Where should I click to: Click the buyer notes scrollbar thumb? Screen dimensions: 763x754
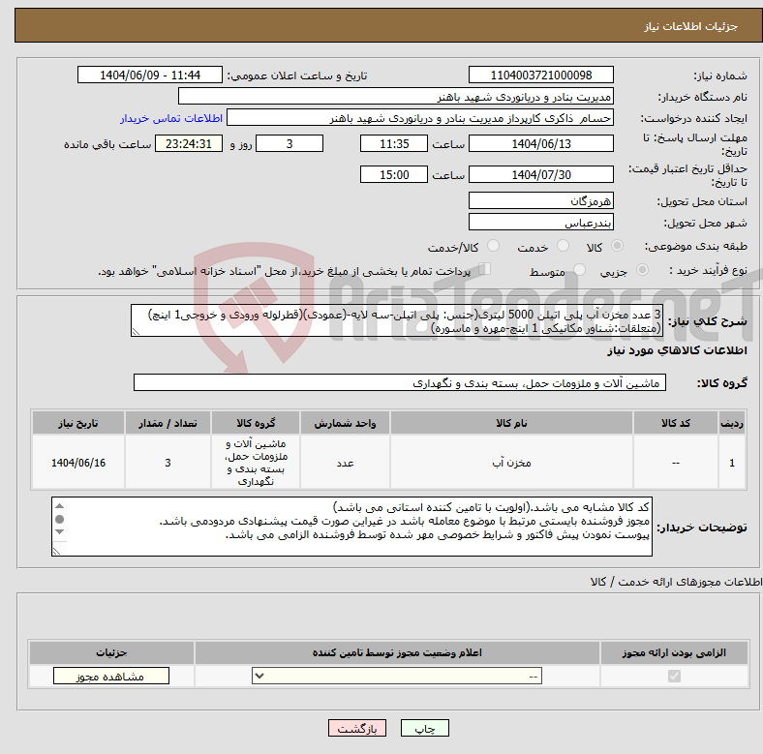(x=60, y=520)
